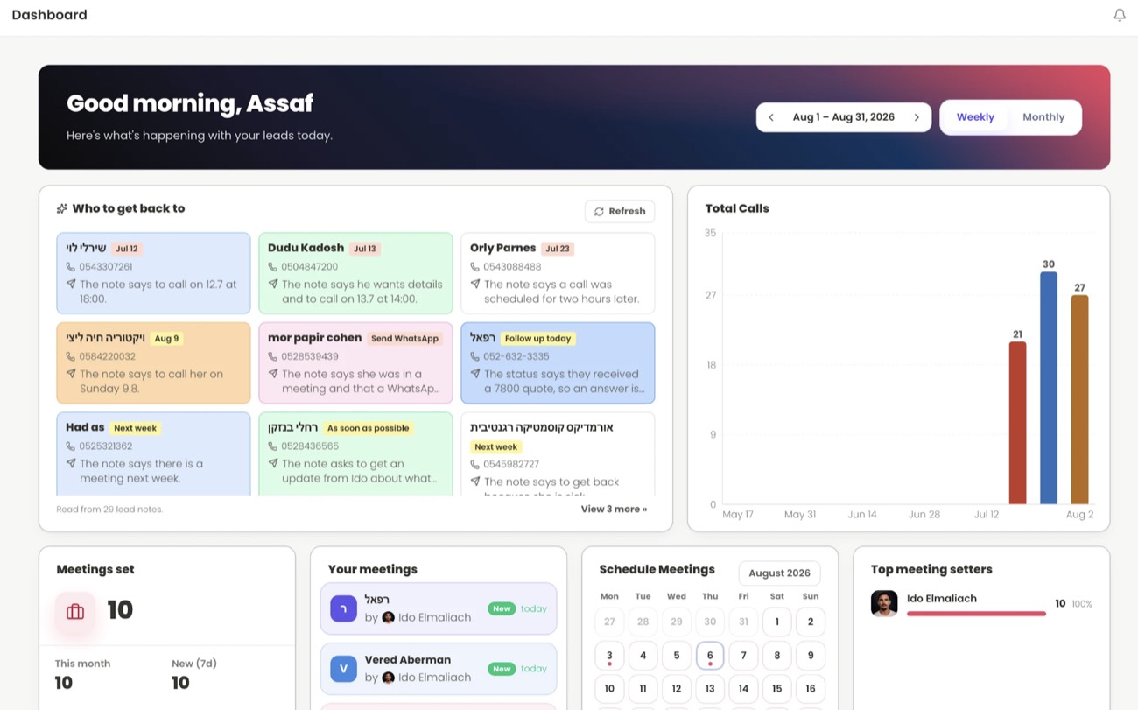Open the Orly Parnes lead card

pyautogui.click(x=558, y=273)
